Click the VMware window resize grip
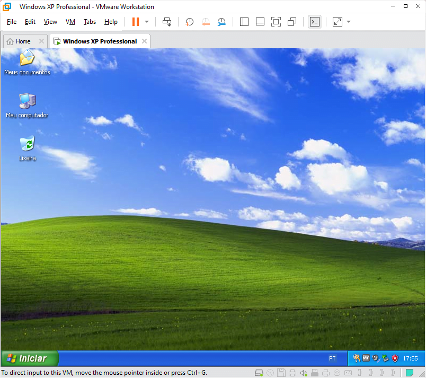The image size is (426, 378). [x=422, y=374]
